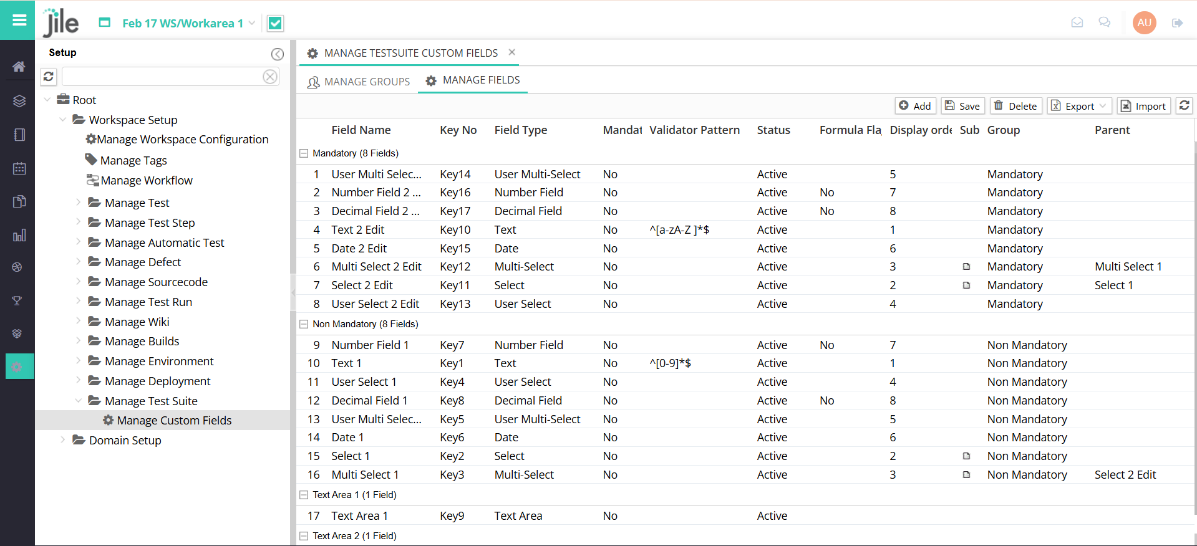The image size is (1197, 546).
Task: Click the Delete button
Action: tap(1015, 106)
